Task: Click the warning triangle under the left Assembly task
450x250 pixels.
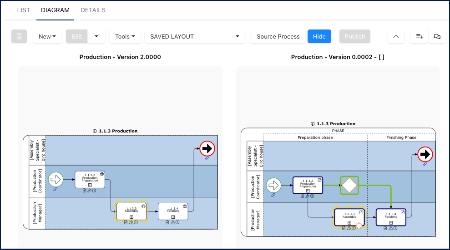Action: (131, 222)
